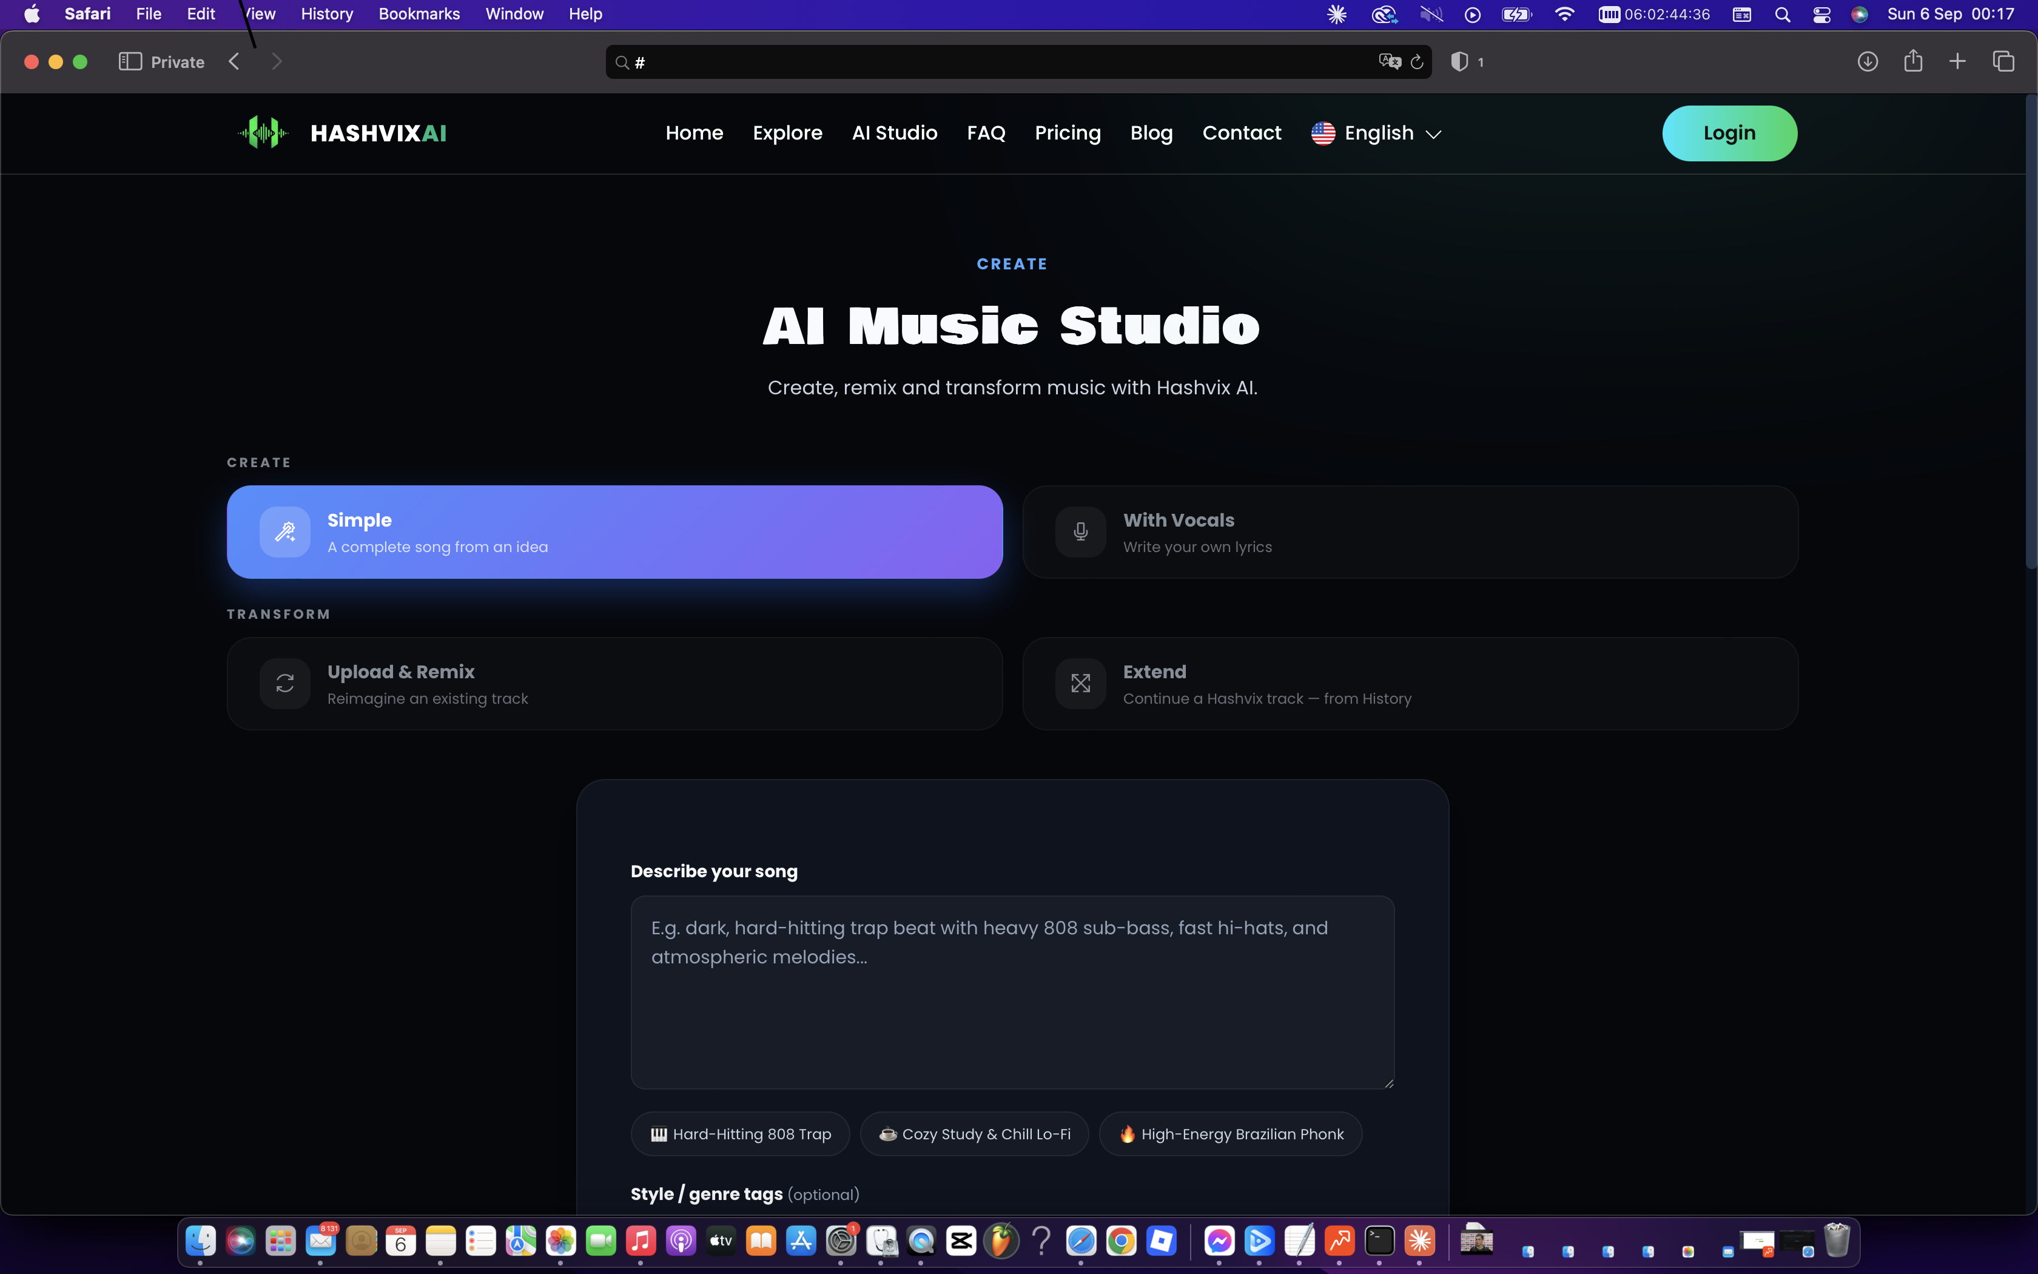Click the Simple mode magic wand icon

(x=284, y=531)
